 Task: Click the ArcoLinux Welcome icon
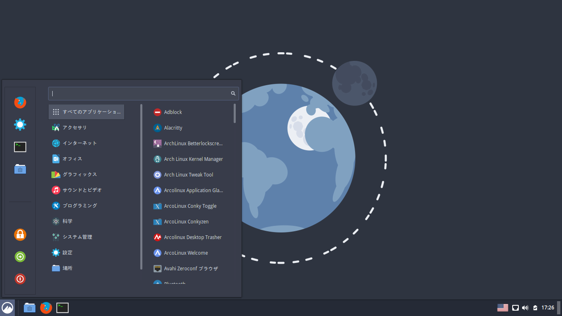[157, 253]
